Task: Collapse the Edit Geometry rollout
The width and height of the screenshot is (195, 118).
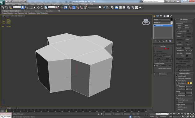Action: pyautogui.click(x=184, y=19)
